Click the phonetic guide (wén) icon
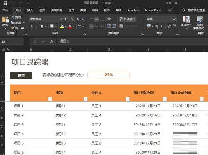 click(x=80, y=26)
